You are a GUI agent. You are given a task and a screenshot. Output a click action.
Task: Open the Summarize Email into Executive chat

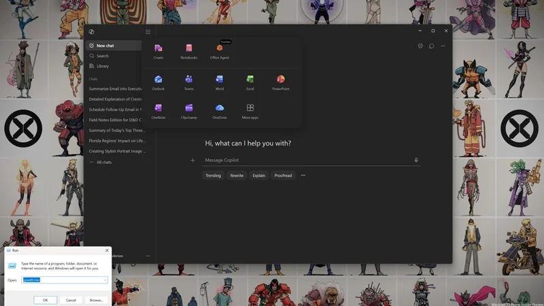click(x=115, y=89)
